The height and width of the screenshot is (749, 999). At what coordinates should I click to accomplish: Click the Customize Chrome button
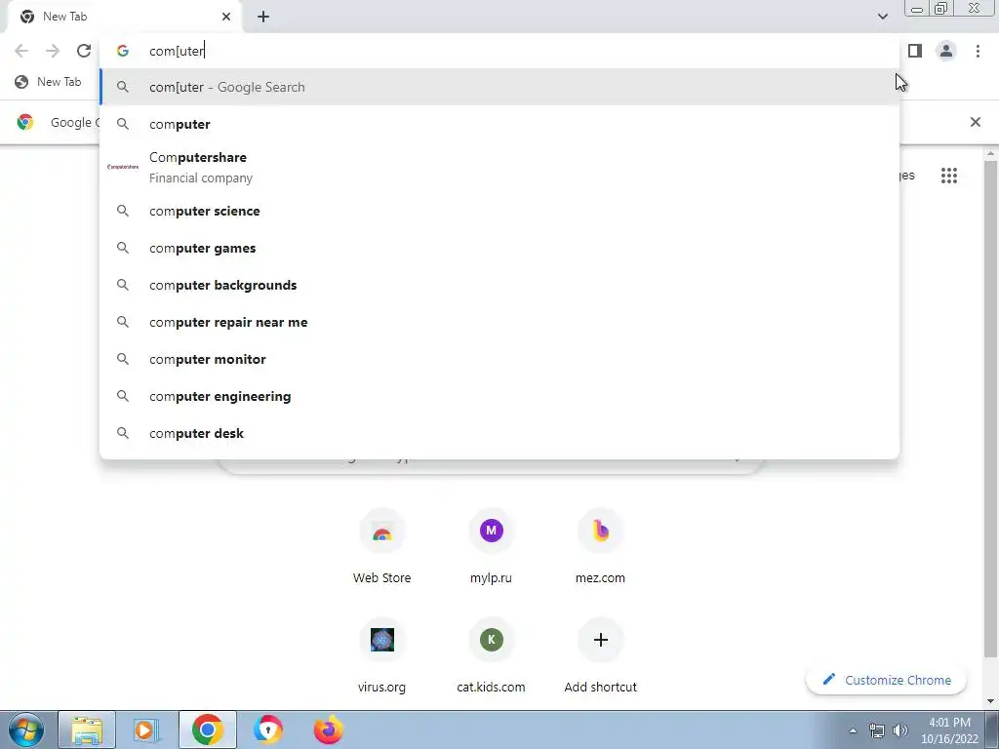886,680
